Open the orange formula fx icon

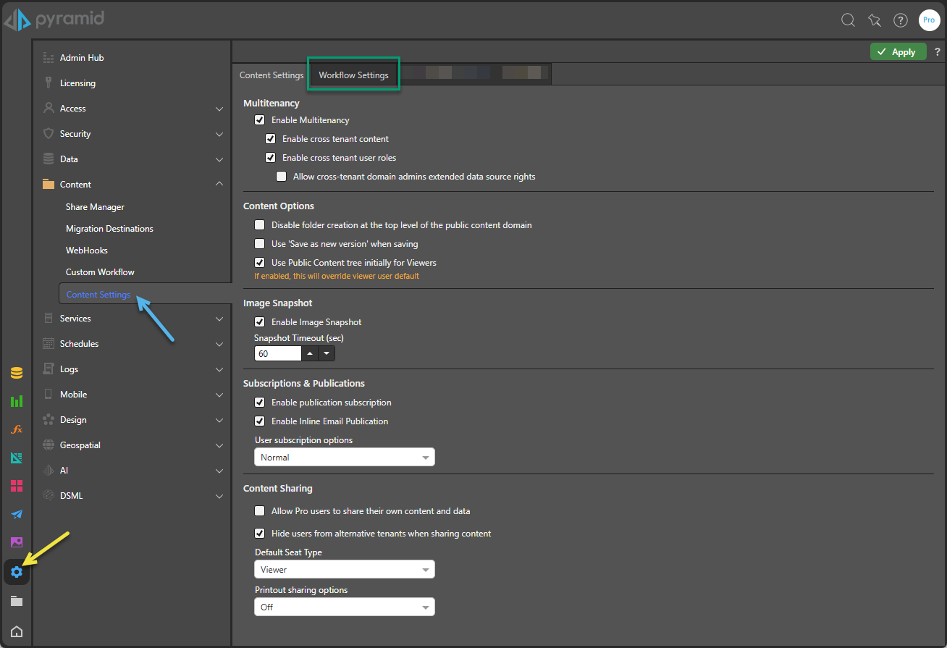coord(17,429)
